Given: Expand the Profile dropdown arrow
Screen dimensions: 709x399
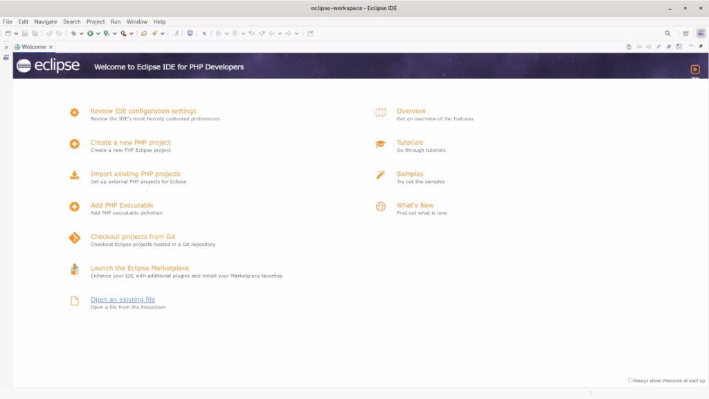Looking at the screenshot, I should (115, 33).
